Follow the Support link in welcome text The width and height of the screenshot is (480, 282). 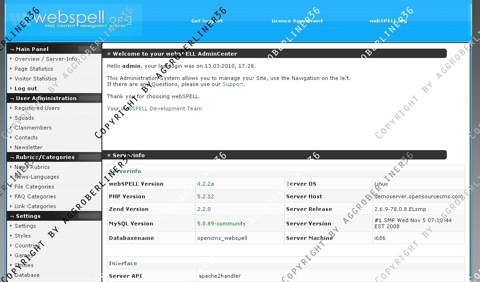[x=233, y=84]
